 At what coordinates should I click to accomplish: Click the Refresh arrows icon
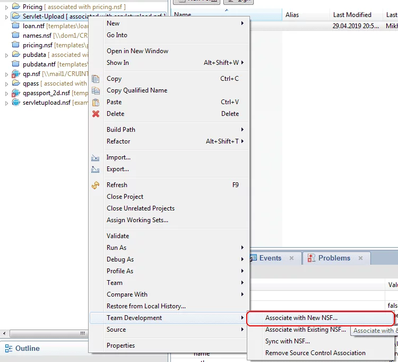pos(96,185)
